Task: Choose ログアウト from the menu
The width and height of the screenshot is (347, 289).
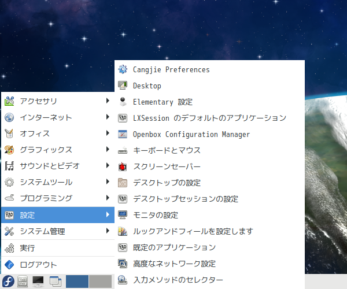Action: [58, 265]
